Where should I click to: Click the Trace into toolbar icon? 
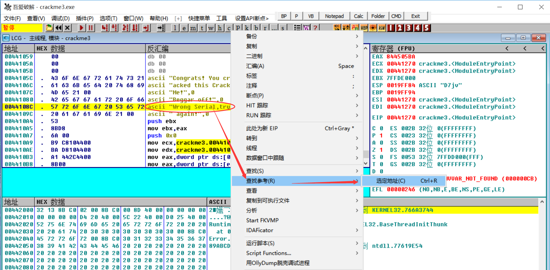click(126, 28)
